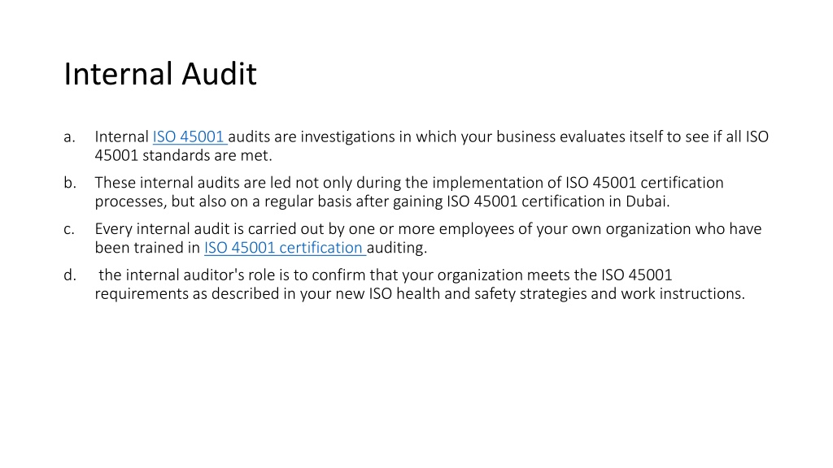Click the bullet marker labeled c.

point(69,229)
